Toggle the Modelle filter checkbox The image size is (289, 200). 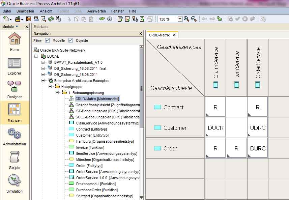coord(47,40)
